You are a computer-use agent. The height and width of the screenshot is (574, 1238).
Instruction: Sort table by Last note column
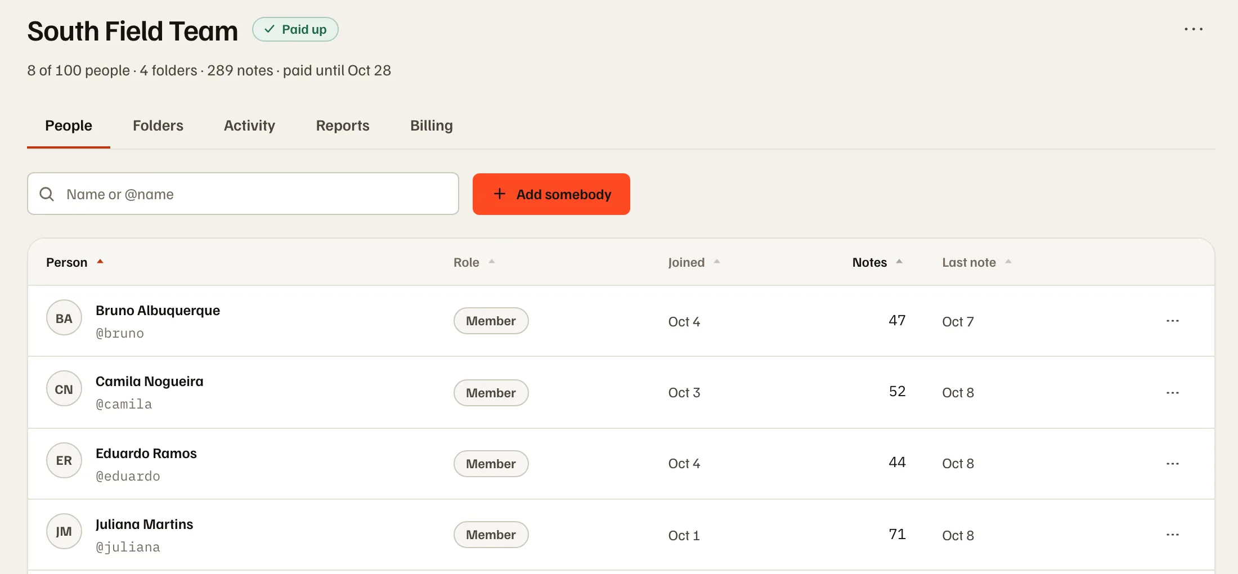(x=977, y=262)
